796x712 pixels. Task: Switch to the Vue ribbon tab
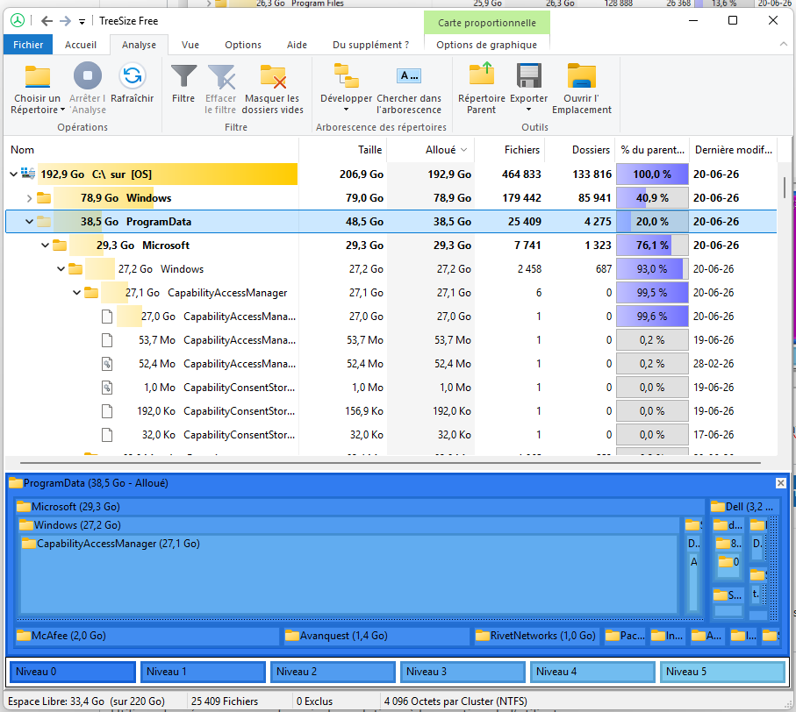pyautogui.click(x=190, y=45)
